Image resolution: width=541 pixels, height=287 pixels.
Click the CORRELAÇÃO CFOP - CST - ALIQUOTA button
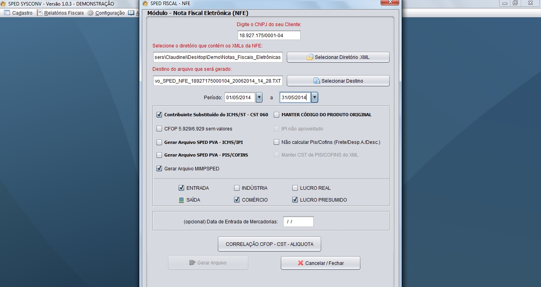point(269,244)
